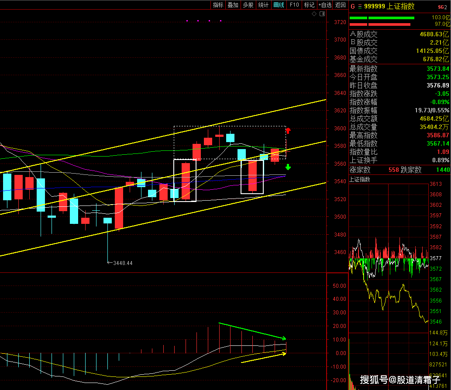Click 返回 to go back
Viewport: 451px width, 390px height.
click(341, 5)
